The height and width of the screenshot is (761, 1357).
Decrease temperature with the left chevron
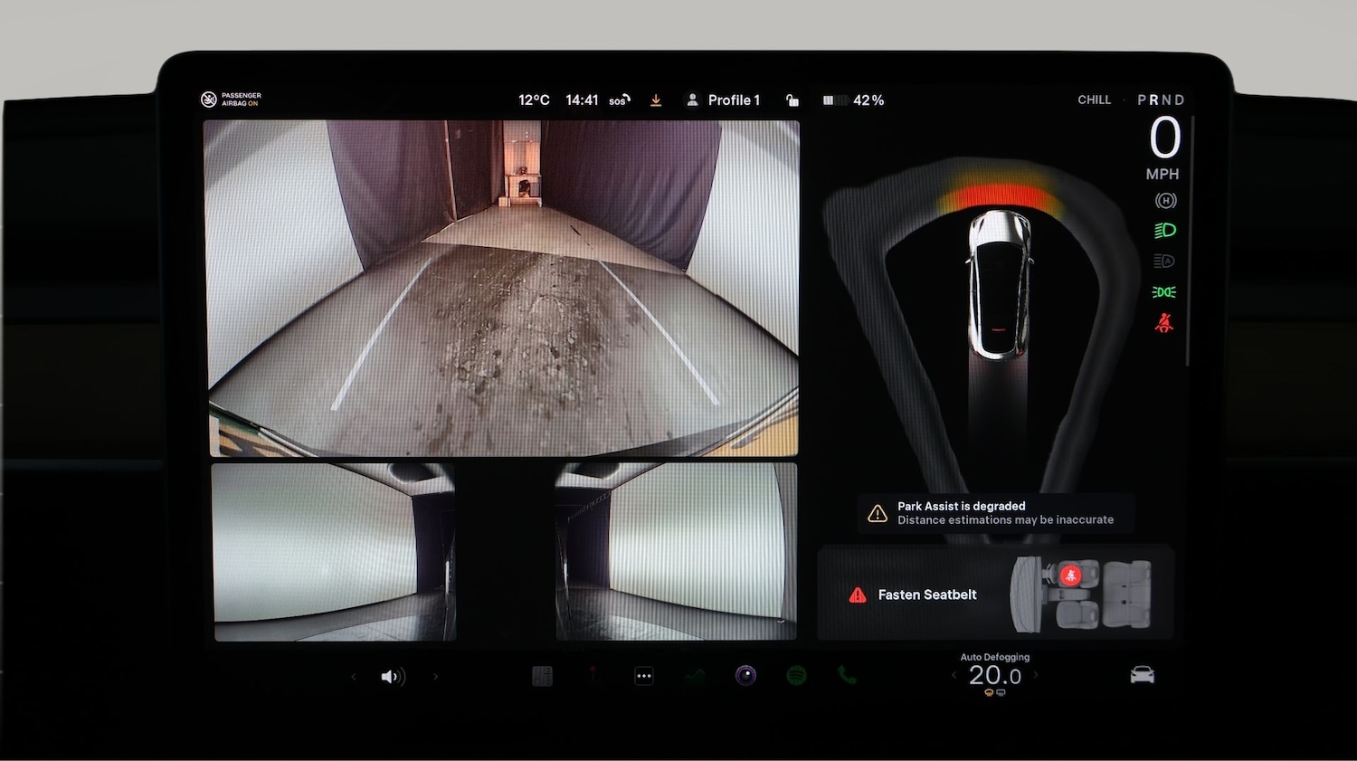(x=954, y=675)
